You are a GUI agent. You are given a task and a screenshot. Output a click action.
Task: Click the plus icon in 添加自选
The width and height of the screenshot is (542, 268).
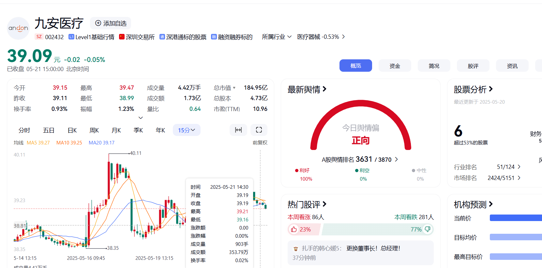pos(98,23)
